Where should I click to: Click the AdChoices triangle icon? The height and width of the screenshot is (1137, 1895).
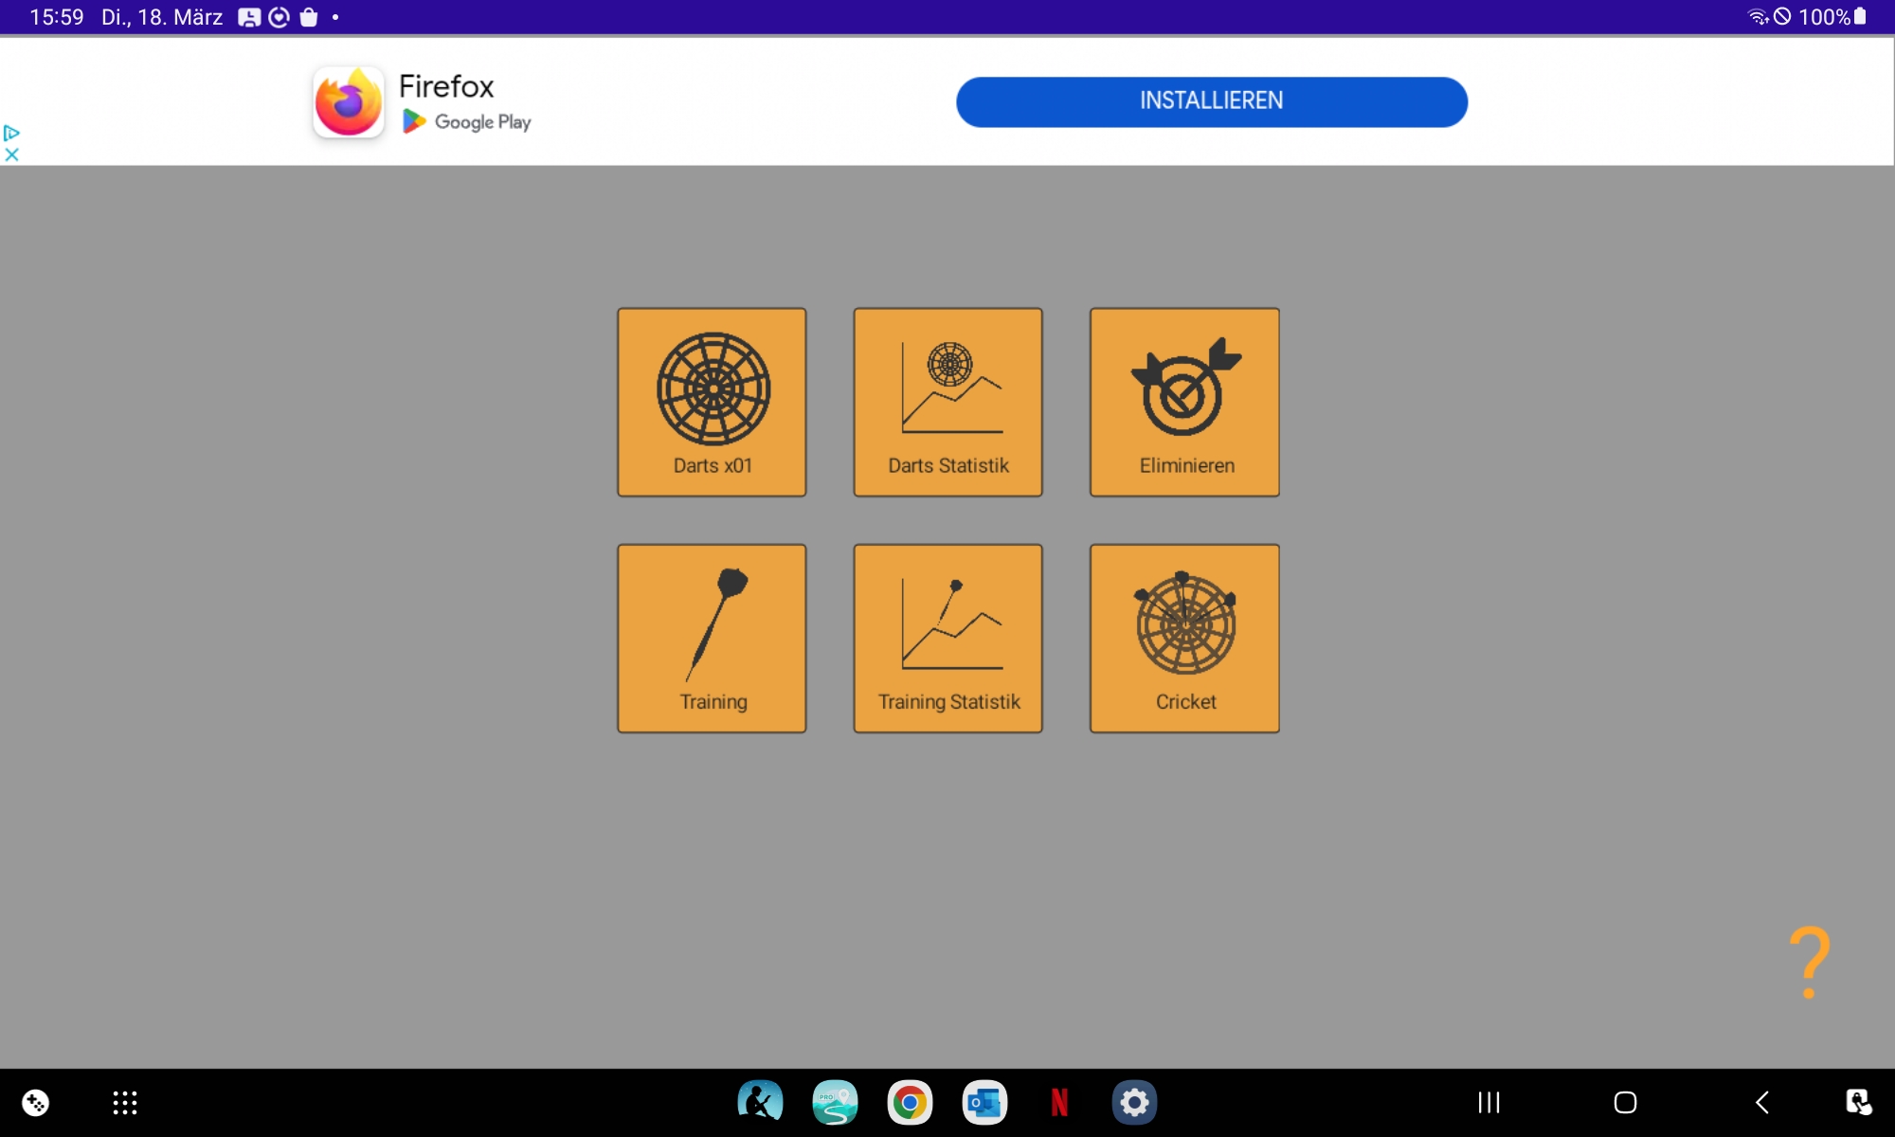[x=11, y=133]
